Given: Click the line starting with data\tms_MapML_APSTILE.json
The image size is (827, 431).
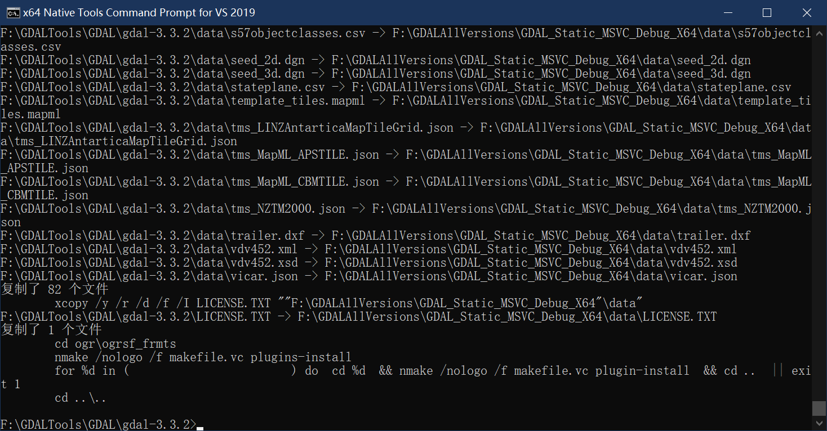Looking at the screenshot, I should (406, 154).
